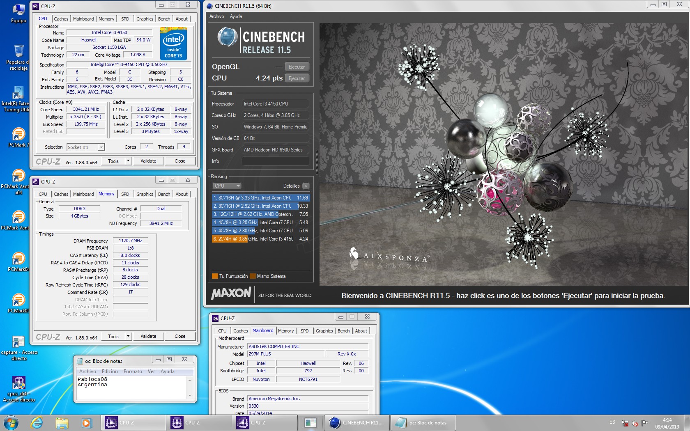Open the Archivo menu in CINEBENCH
Screen dimensions: 690x431
click(216, 16)
